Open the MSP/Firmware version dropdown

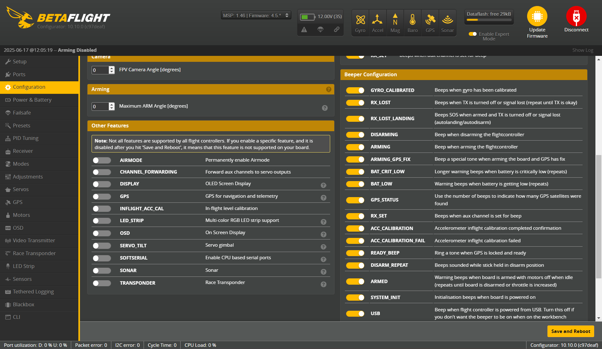coord(256,15)
